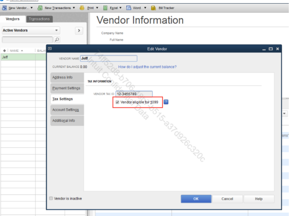The width and height of the screenshot is (290, 216).
Task: Click the vendor search magnifier icon
Action: 57,39
